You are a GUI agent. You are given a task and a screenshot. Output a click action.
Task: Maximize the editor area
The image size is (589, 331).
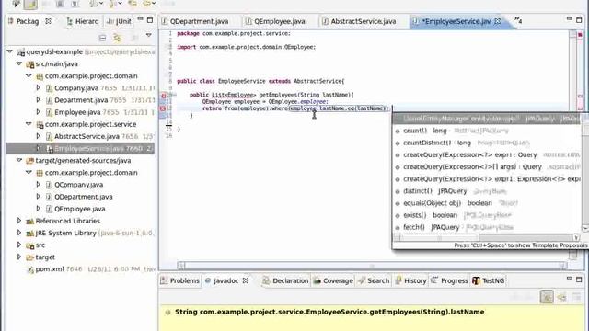pos(579,19)
